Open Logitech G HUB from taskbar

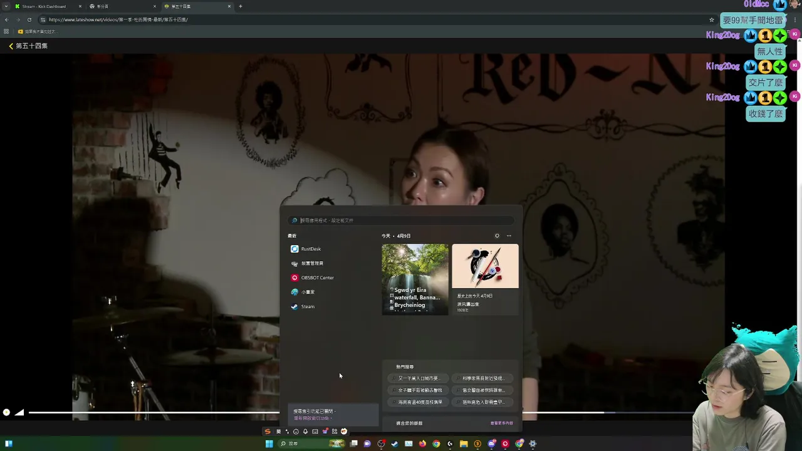point(450,443)
